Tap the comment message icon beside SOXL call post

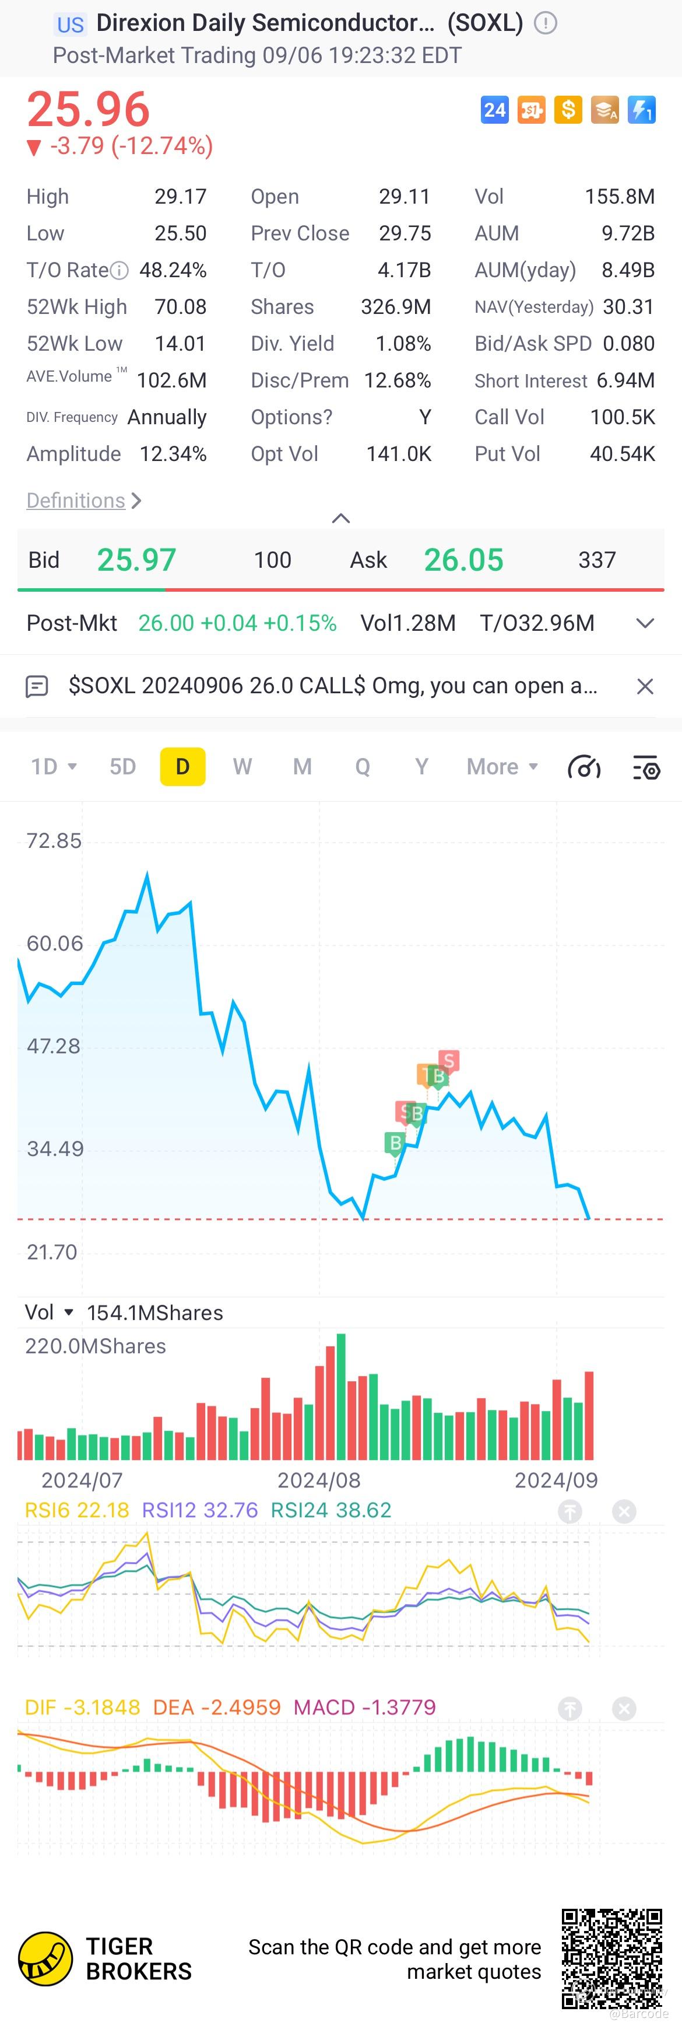click(37, 686)
